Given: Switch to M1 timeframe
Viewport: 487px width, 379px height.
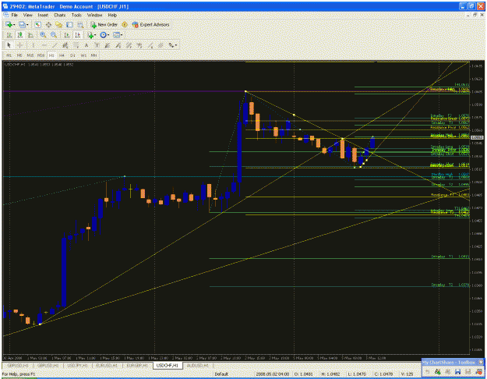Looking at the screenshot, I should click(x=9, y=55).
